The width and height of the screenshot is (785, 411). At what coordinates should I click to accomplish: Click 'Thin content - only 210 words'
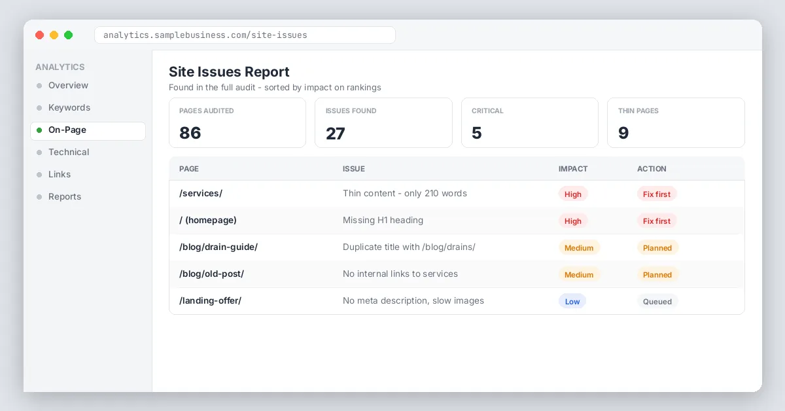point(405,193)
